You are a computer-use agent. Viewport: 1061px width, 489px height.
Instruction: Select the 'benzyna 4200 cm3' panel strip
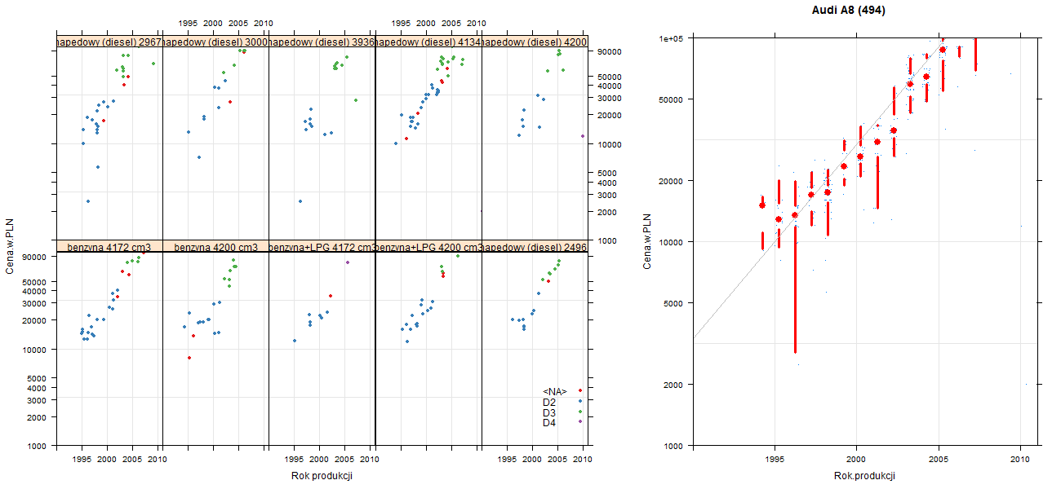215,247
